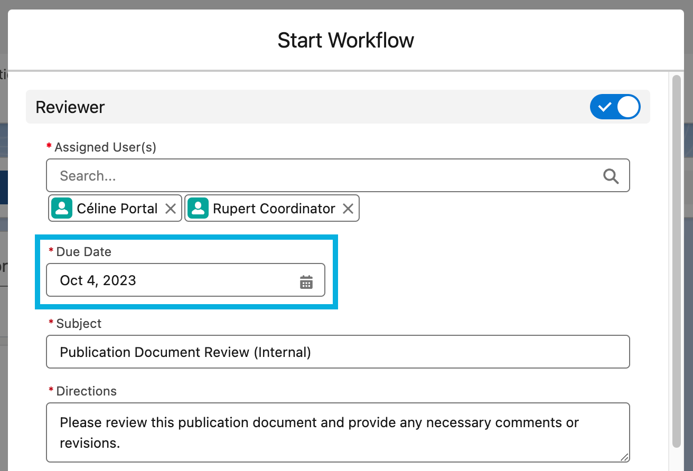This screenshot has width=693, height=471.
Task: Click Céline Portal's user avatar icon
Action: coord(62,209)
